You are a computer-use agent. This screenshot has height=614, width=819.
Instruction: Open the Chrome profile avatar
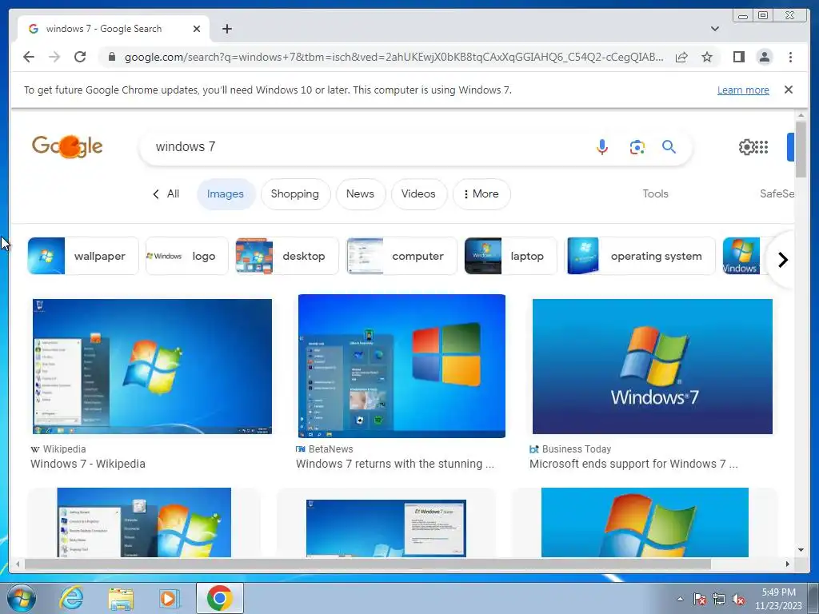[x=764, y=57]
